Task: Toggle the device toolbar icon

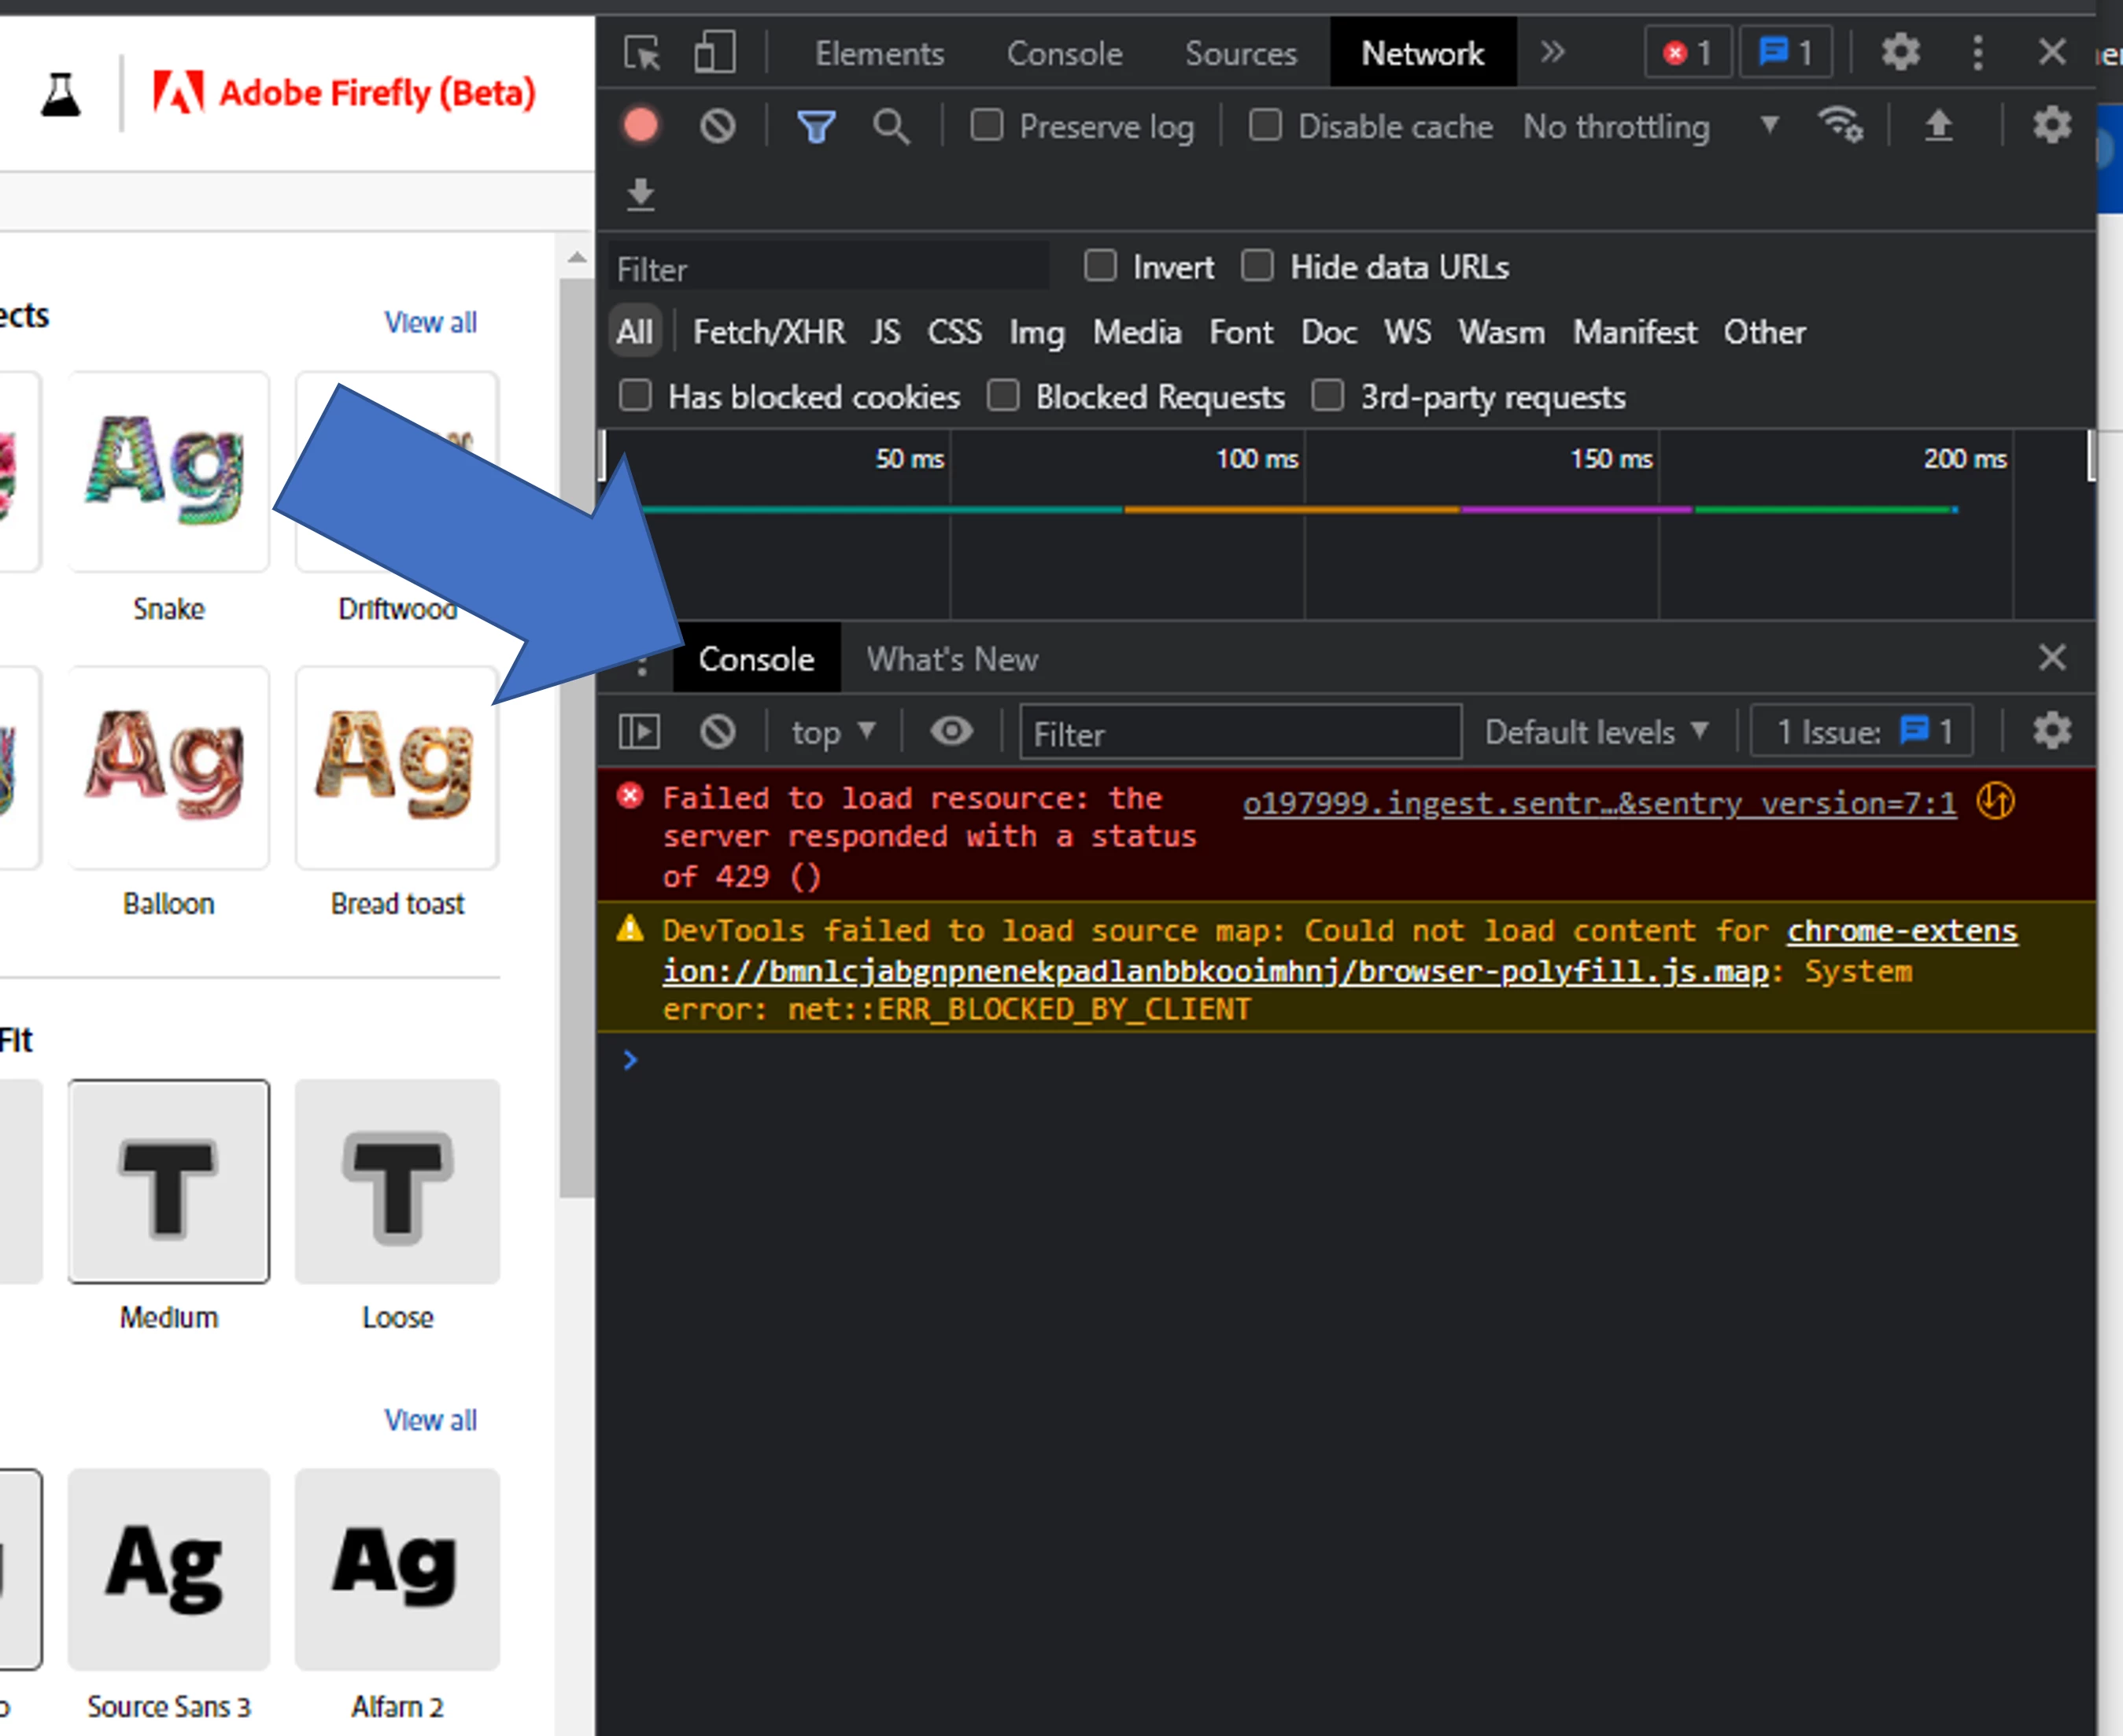Action: coord(714,53)
